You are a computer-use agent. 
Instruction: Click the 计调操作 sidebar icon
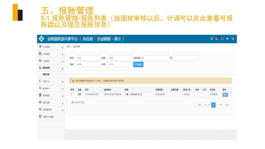40,61
